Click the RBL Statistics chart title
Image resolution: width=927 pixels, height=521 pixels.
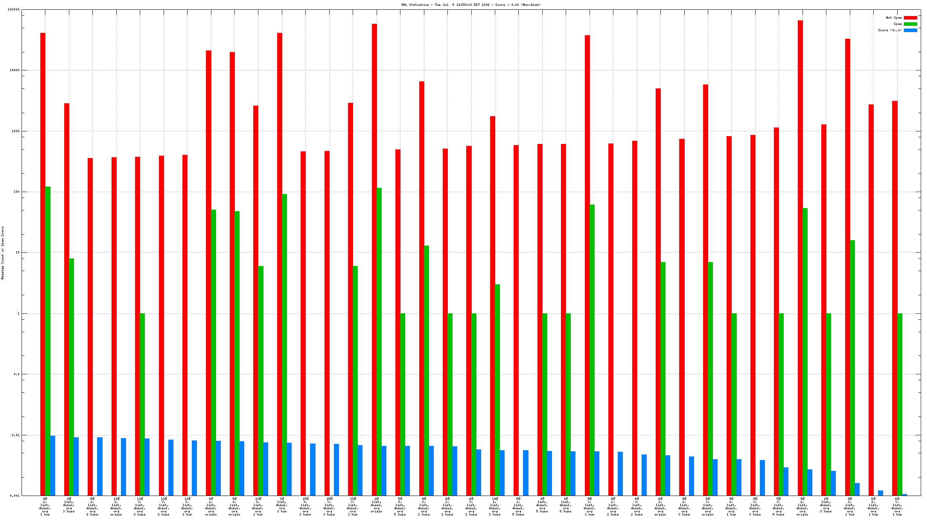[x=471, y=5]
